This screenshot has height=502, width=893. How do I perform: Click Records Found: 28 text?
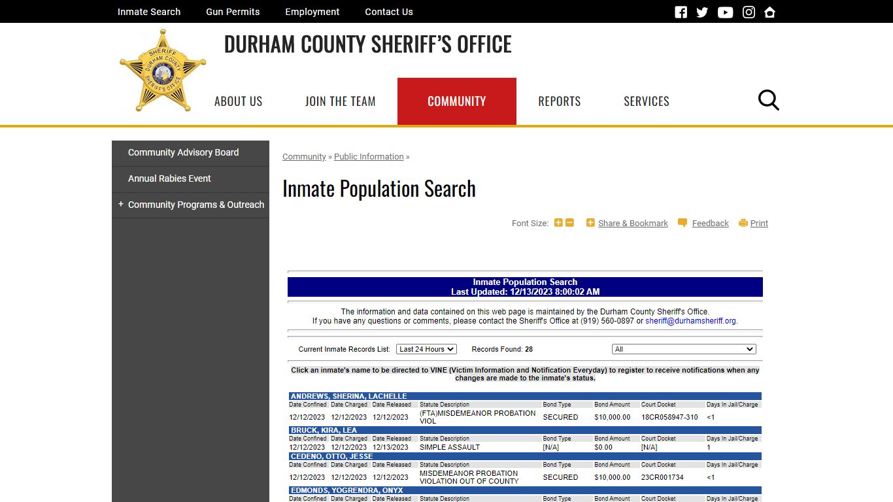(502, 349)
